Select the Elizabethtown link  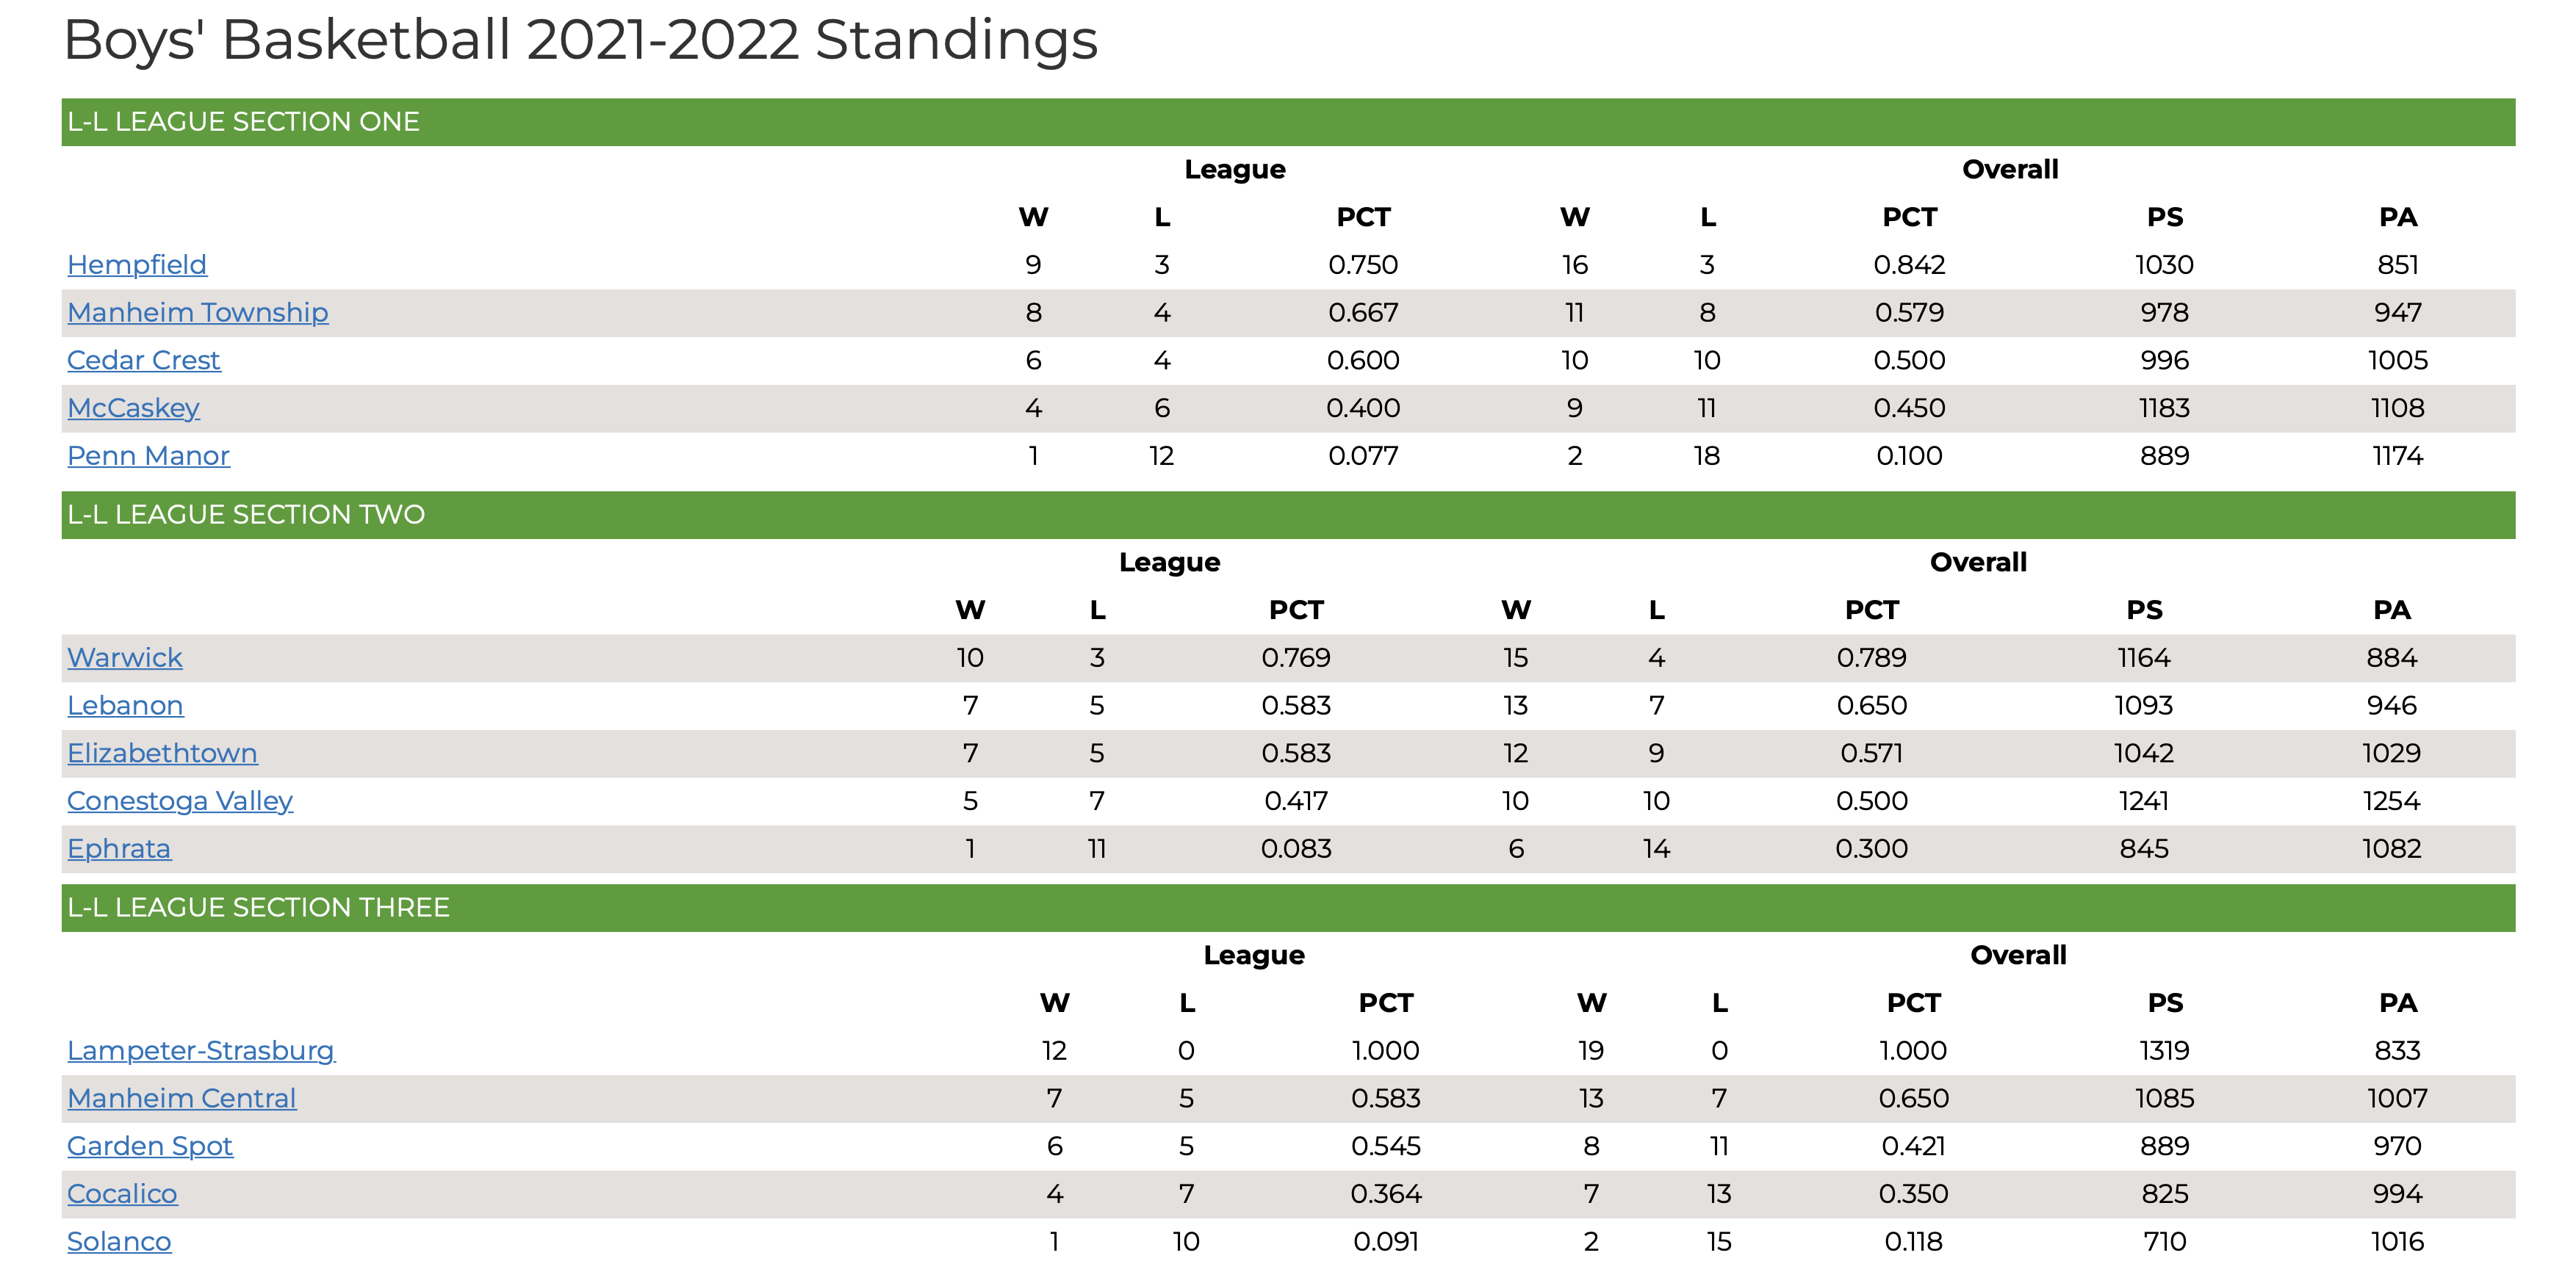[162, 754]
